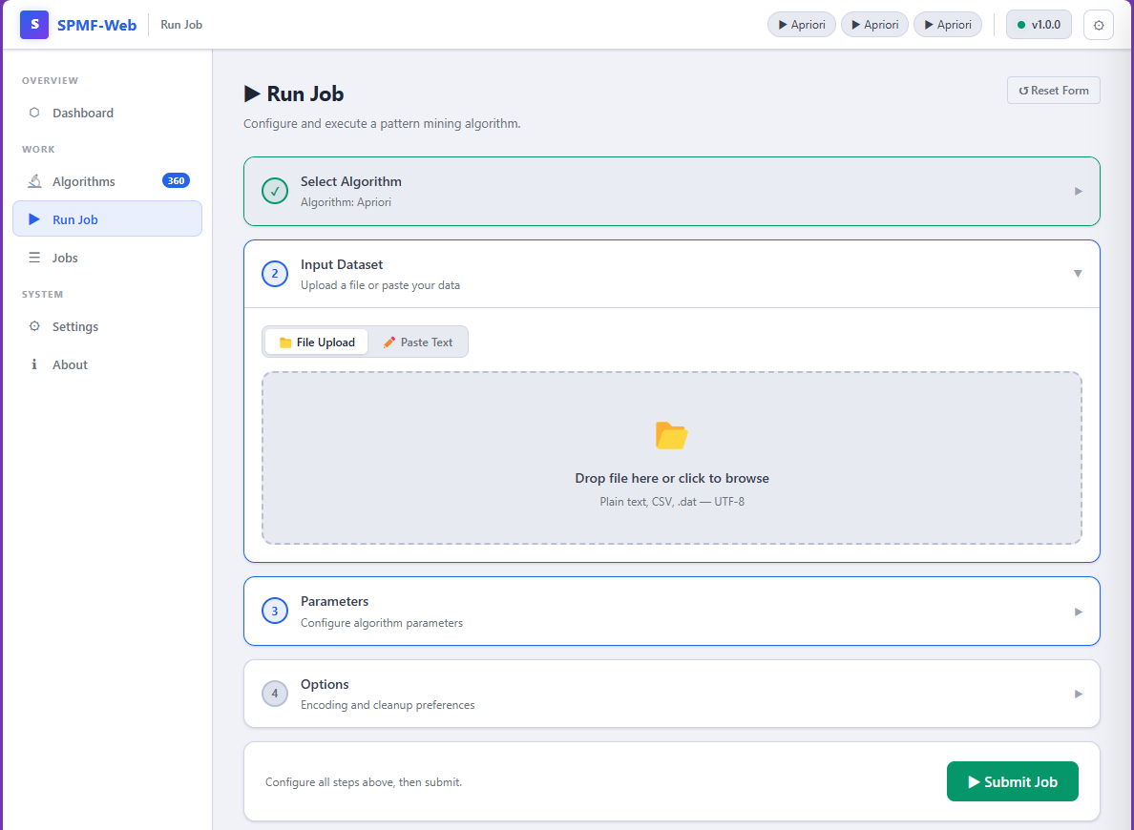Open Settings from the sidebar
This screenshot has height=830, width=1134.
(74, 326)
